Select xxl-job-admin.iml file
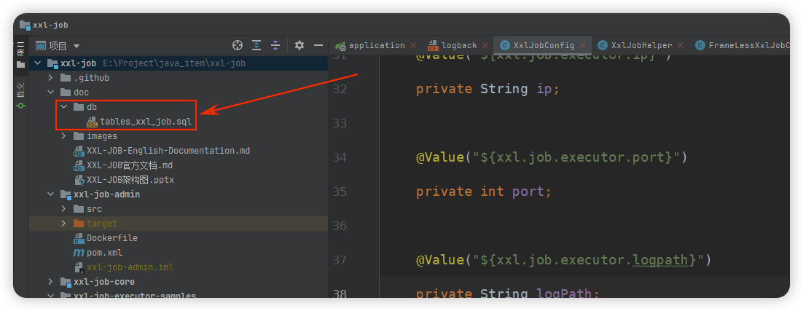 click(x=130, y=267)
